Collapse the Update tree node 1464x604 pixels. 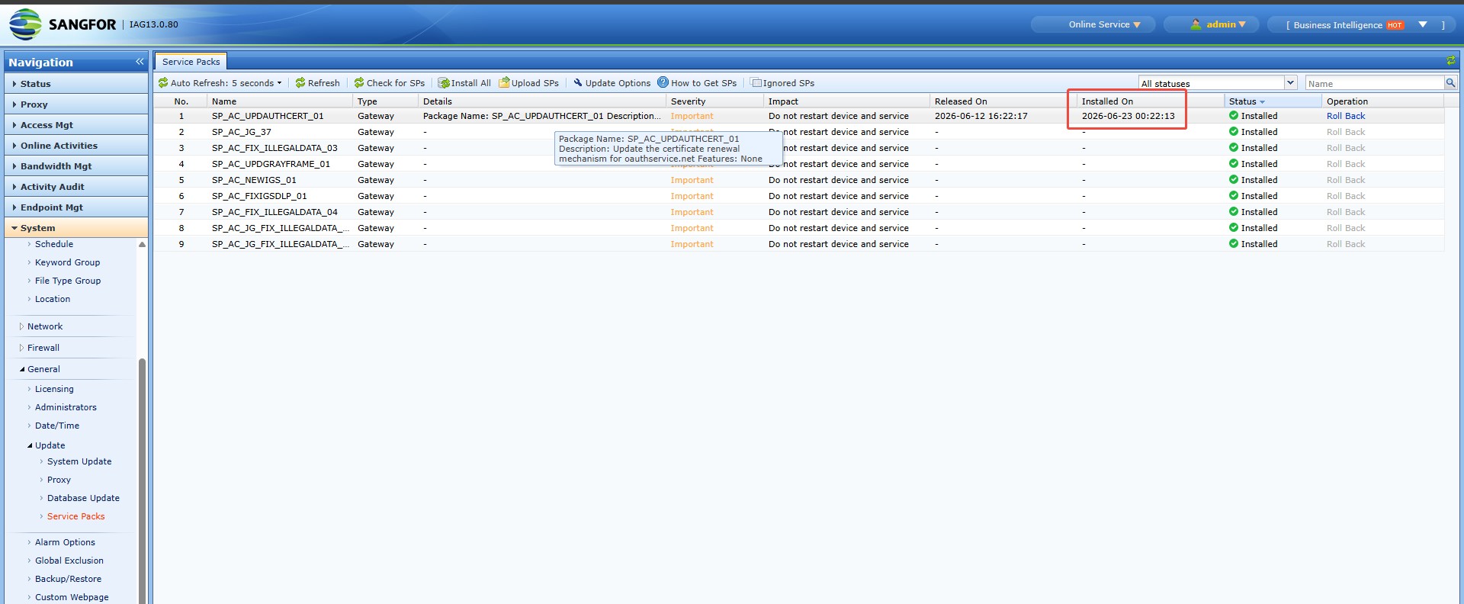click(30, 445)
